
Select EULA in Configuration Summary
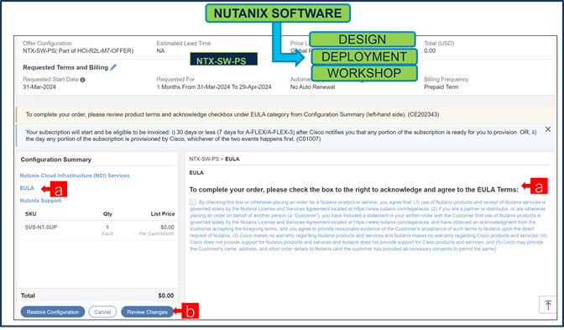pyautogui.click(x=27, y=188)
